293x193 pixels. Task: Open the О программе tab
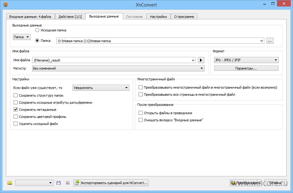pos(184,17)
